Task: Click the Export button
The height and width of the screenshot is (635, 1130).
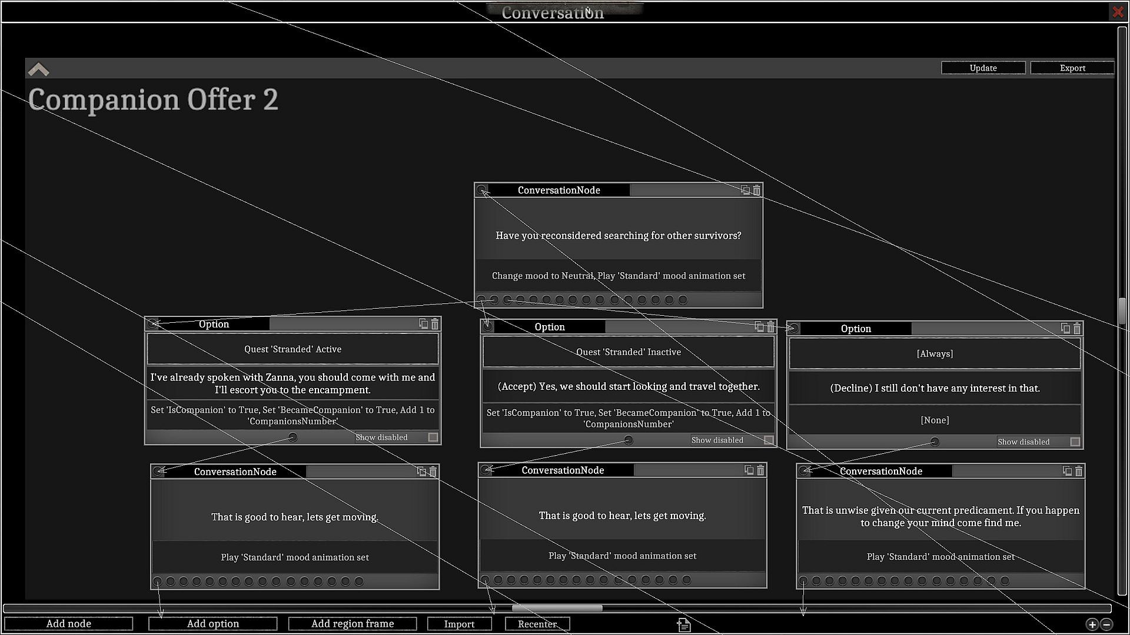Action: pyautogui.click(x=1072, y=68)
